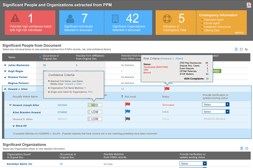Click red risk flag for Howard J. Allen
Screen dimensions: 253x168
point(167,89)
